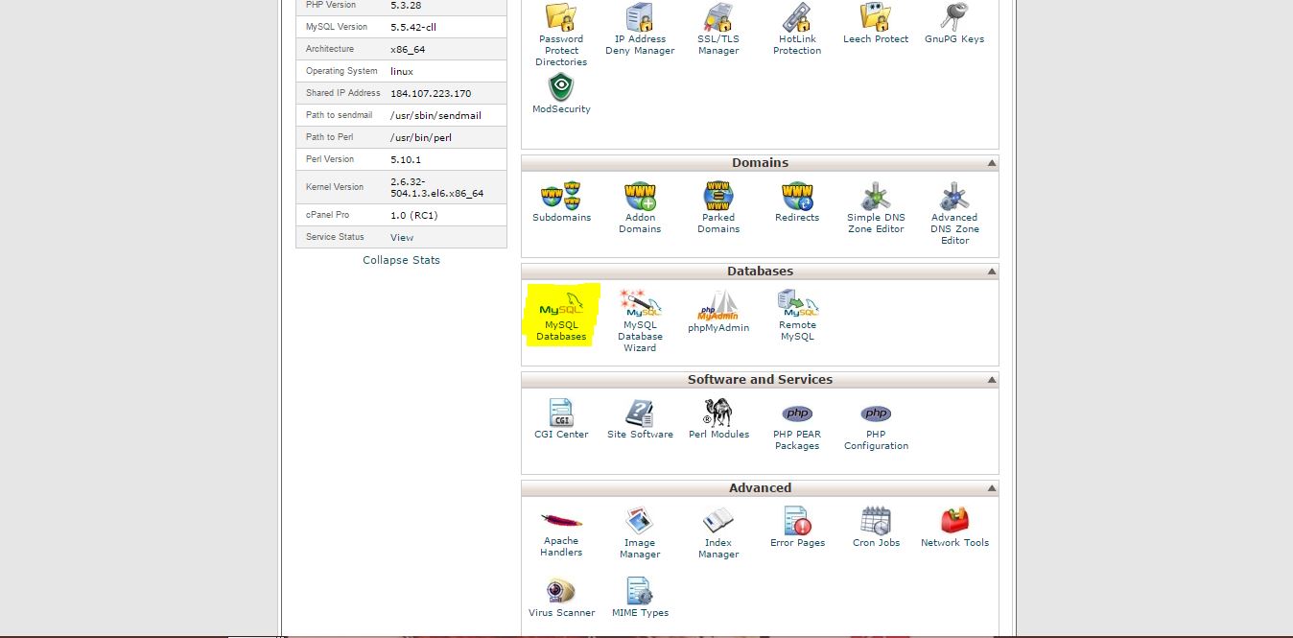1293x638 pixels.
Task: Click the PHP Version value 5.3.28
Action: coord(406,6)
